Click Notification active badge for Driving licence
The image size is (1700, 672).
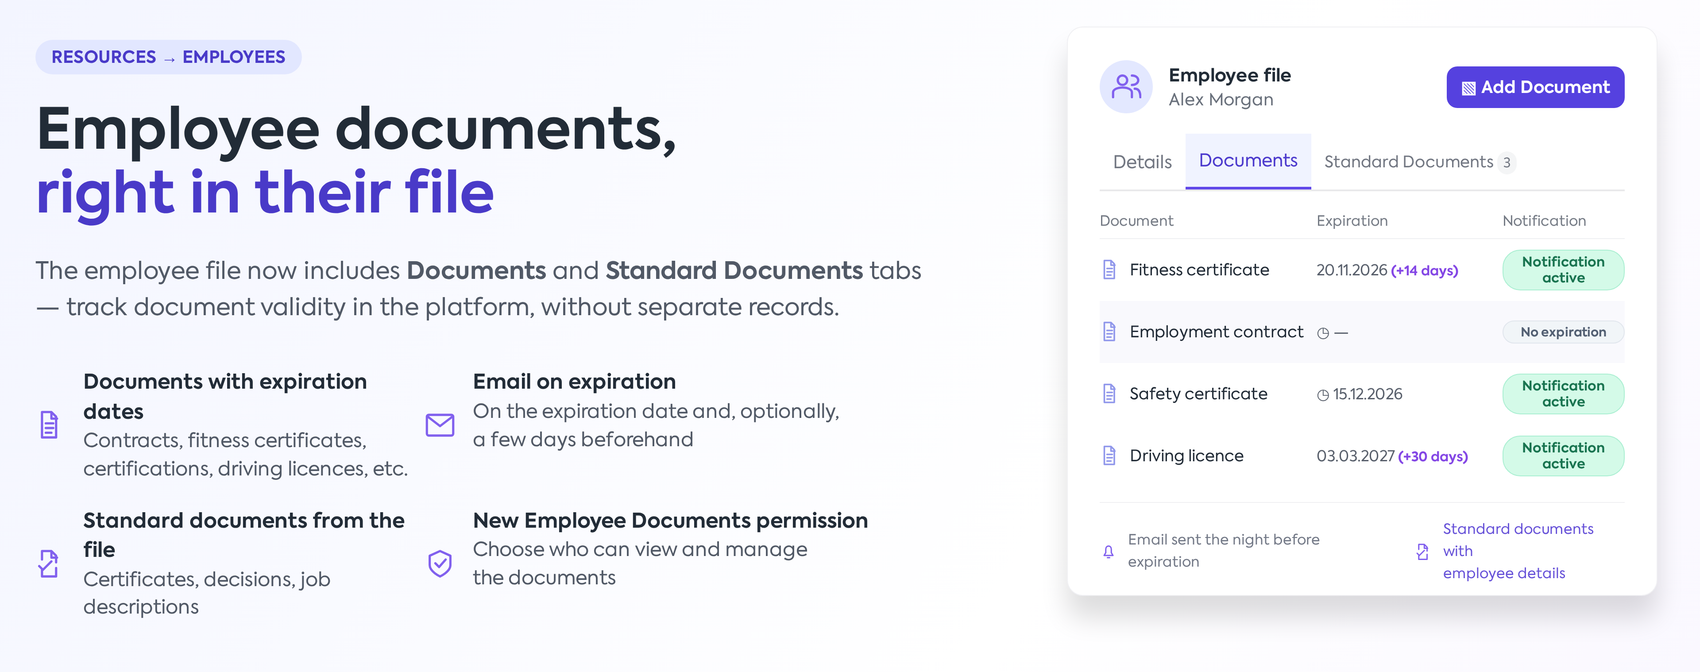pos(1563,456)
